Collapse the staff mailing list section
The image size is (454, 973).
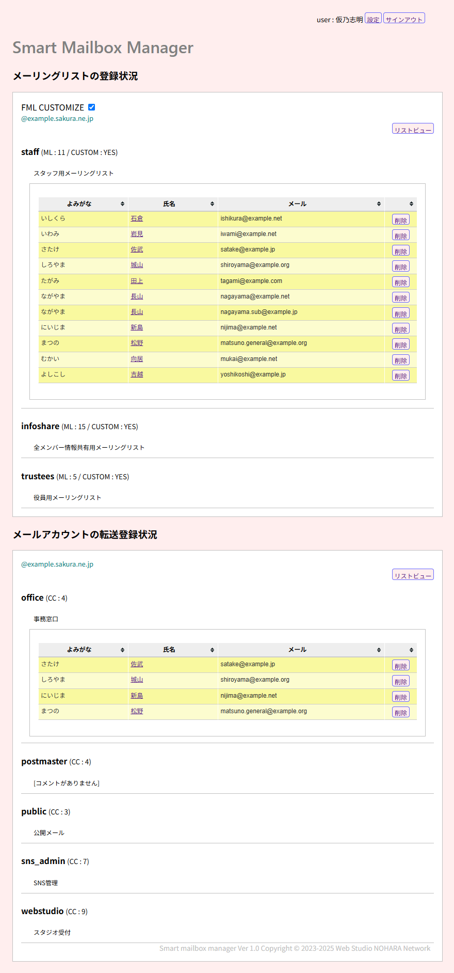(x=30, y=152)
